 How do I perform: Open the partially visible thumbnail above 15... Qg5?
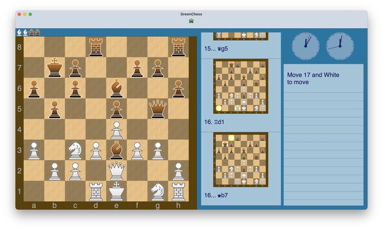tap(241, 36)
